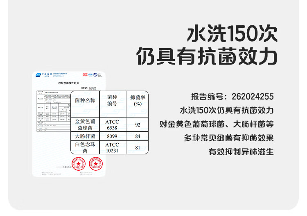Click the 仍具有抗菌效力 headline line
Screen dimensions: 307x216
click(207, 56)
